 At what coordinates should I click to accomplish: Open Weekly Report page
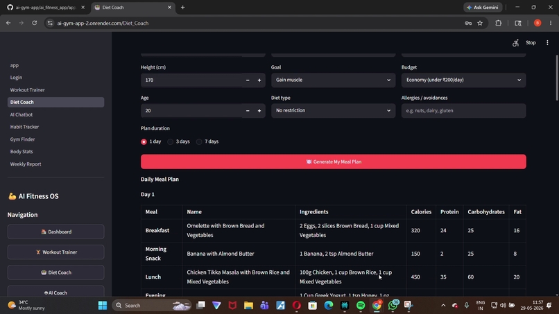pos(26,164)
